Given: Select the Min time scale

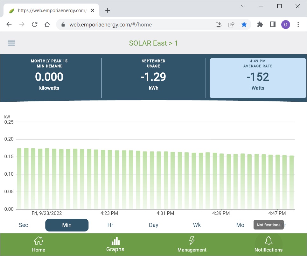Looking at the screenshot, I should [67, 225].
